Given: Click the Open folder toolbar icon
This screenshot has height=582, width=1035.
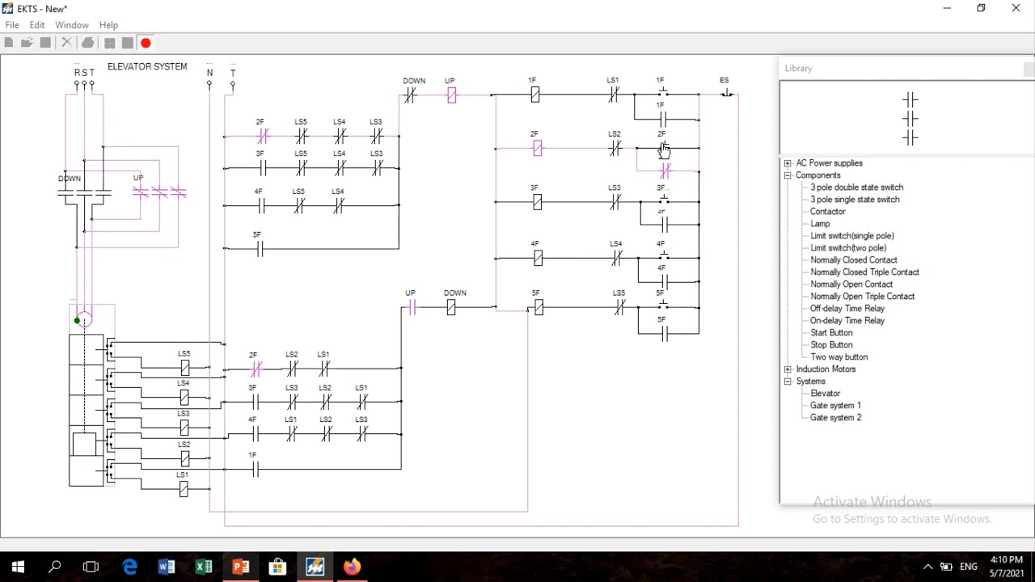Looking at the screenshot, I should pyautogui.click(x=27, y=43).
